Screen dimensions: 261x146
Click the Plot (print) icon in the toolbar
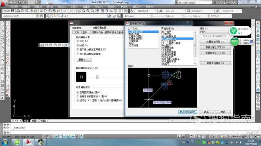click(18, 11)
